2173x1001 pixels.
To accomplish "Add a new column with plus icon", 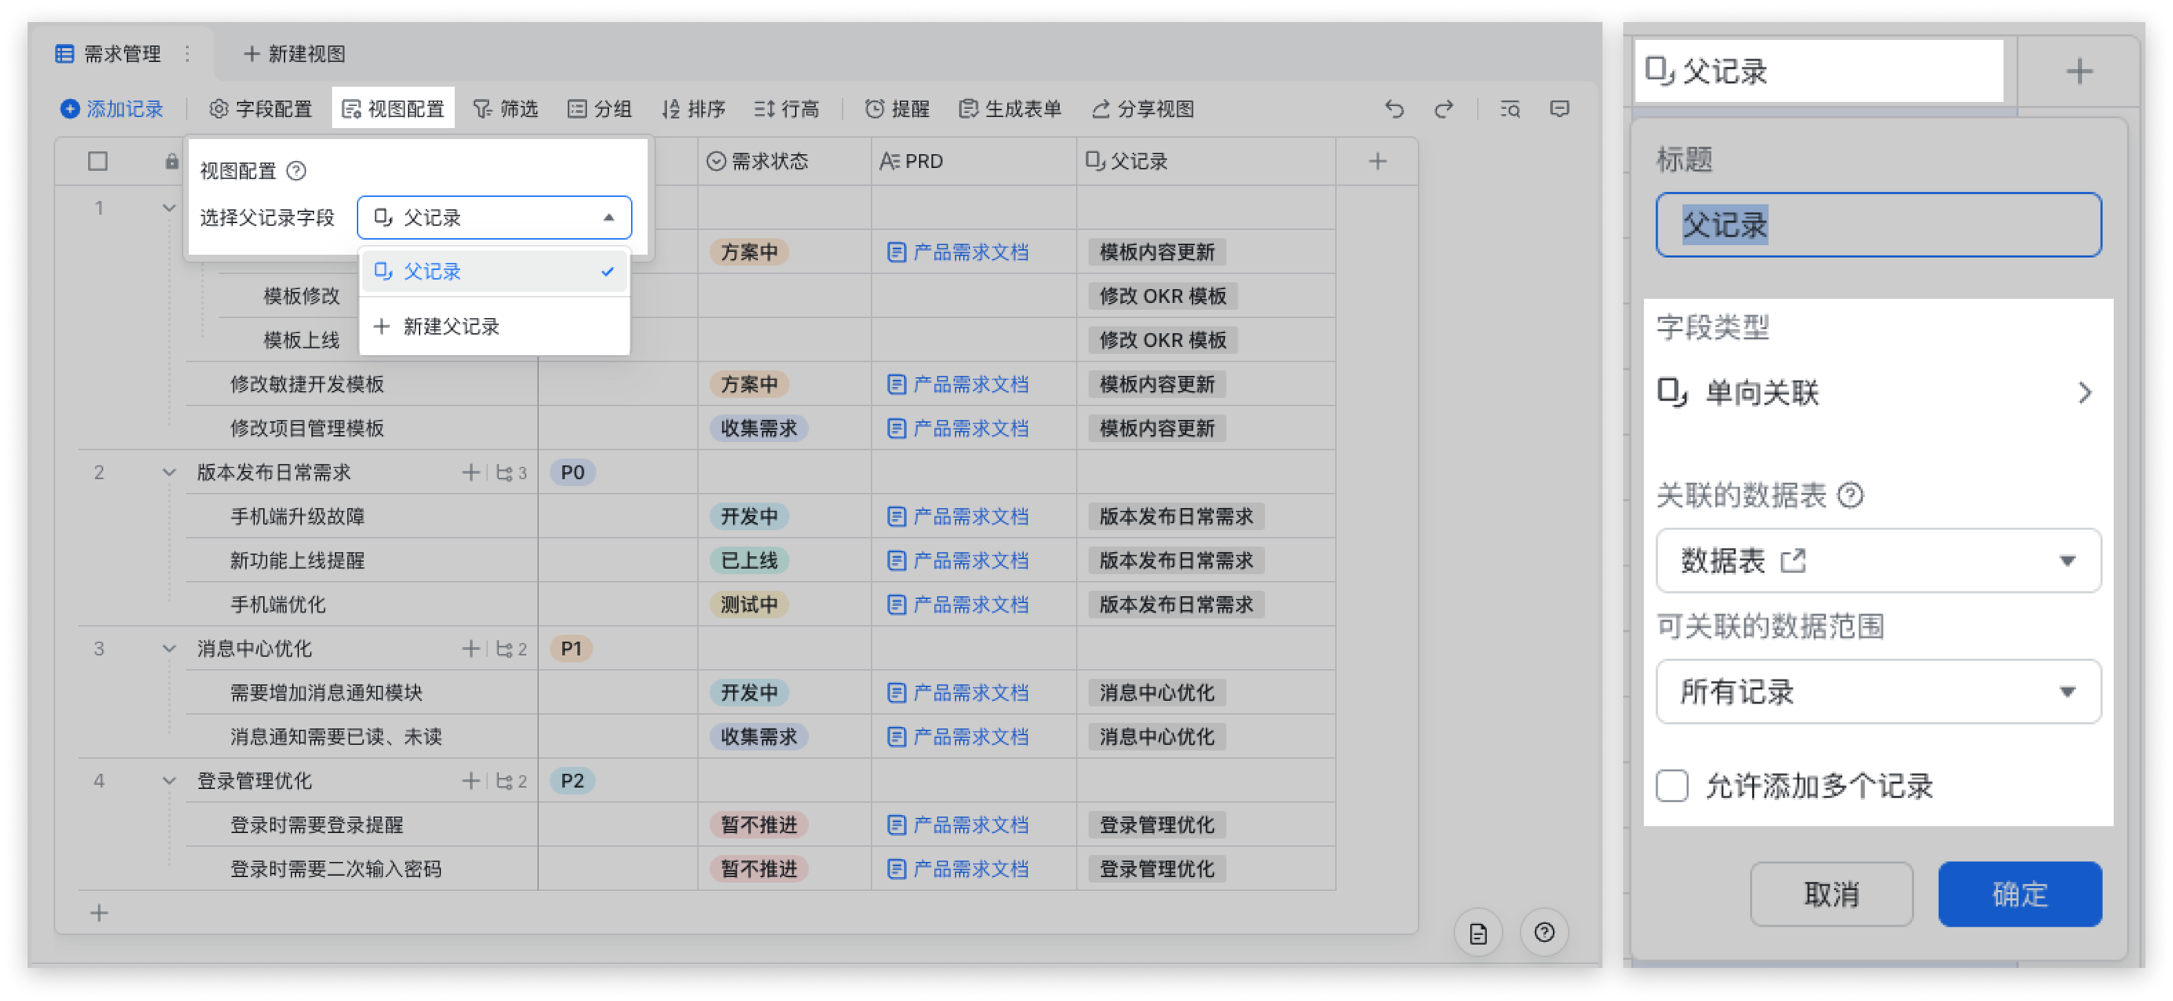I will coord(1377,161).
